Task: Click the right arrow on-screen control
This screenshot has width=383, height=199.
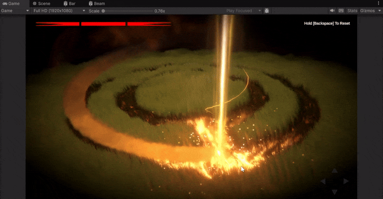Action: (346, 181)
